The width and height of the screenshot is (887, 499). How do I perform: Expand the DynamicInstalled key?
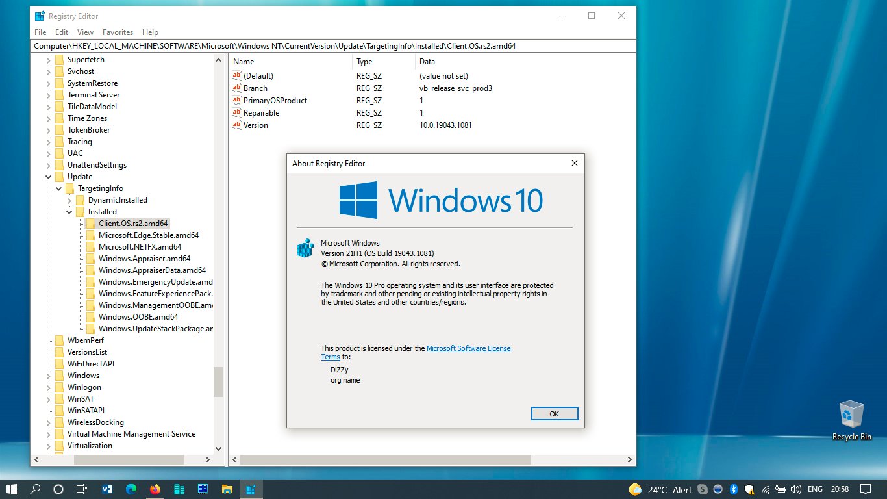tap(69, 200)
